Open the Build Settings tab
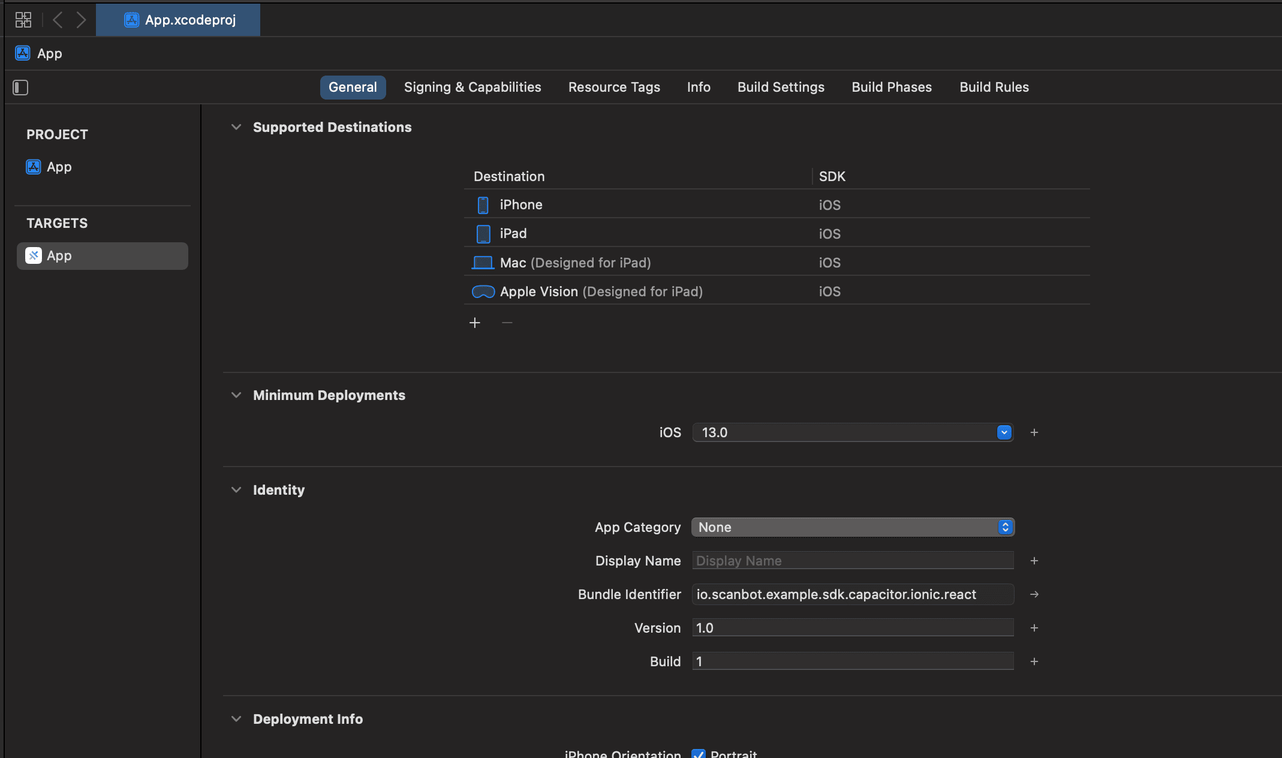 point(780,86)
